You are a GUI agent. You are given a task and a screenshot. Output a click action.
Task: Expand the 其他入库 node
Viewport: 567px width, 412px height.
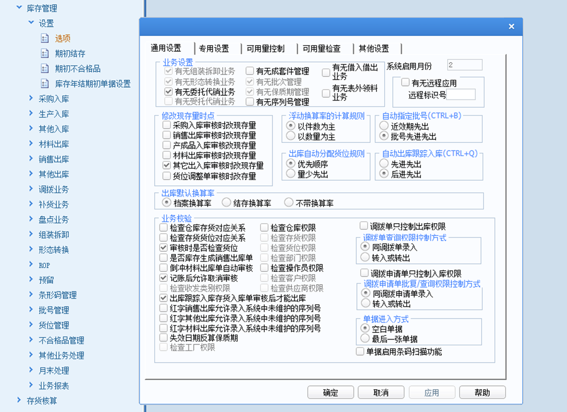coord(31,128)
